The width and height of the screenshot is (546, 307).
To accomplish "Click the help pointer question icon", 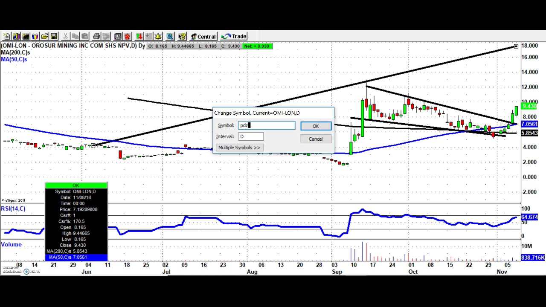I will click(182, 36).
